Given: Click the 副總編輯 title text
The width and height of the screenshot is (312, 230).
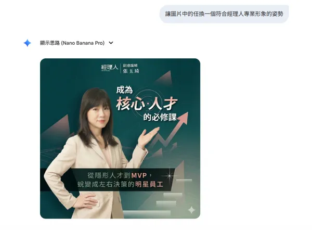Looking at the screenshot, I should click(131, 66).
